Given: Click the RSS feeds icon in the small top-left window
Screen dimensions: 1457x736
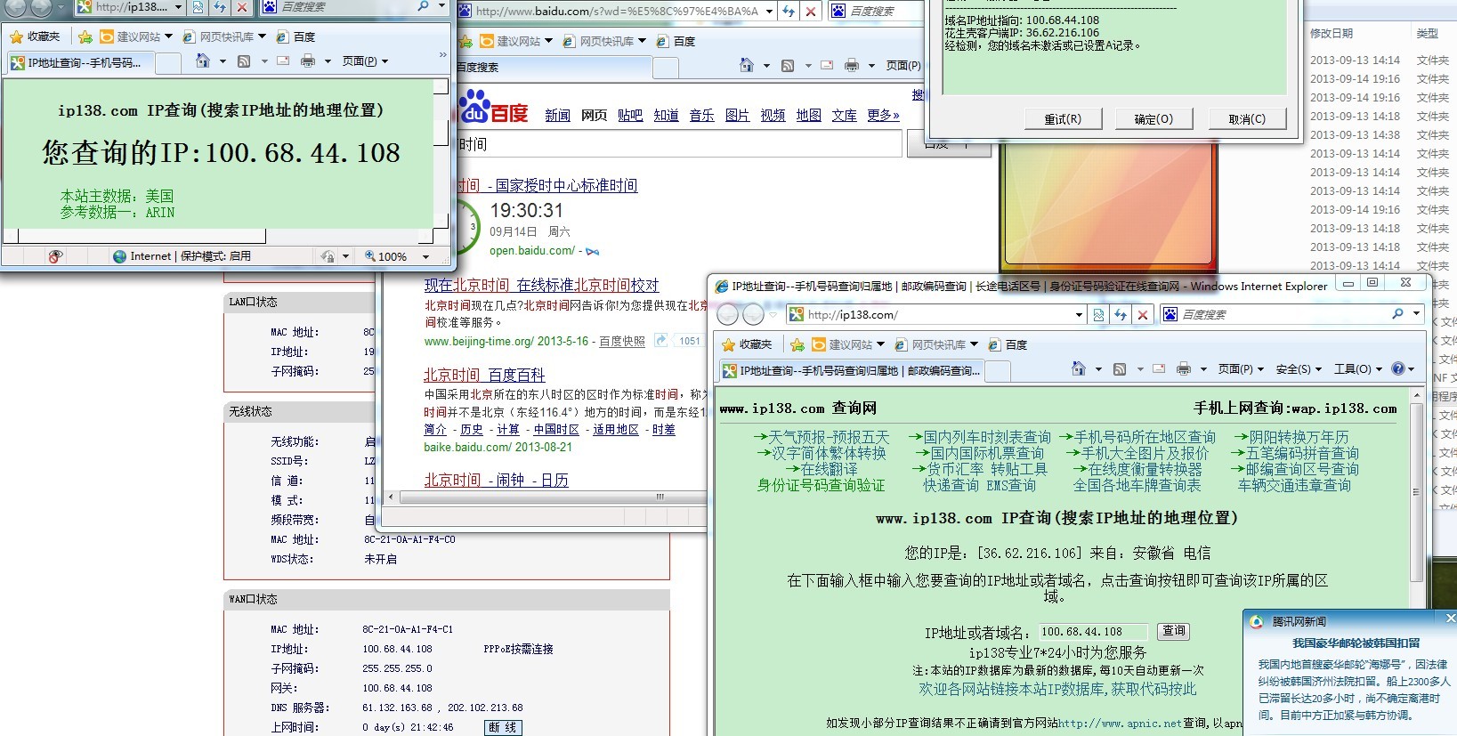Looking at the screenshot, I should [x=244, y=61].
